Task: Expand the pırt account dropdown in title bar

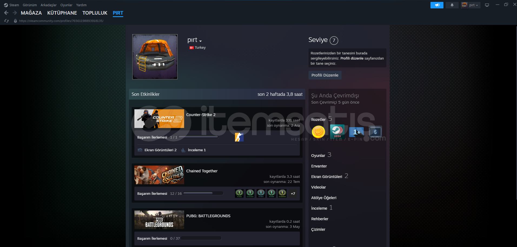Action: [x=473, y=5]
